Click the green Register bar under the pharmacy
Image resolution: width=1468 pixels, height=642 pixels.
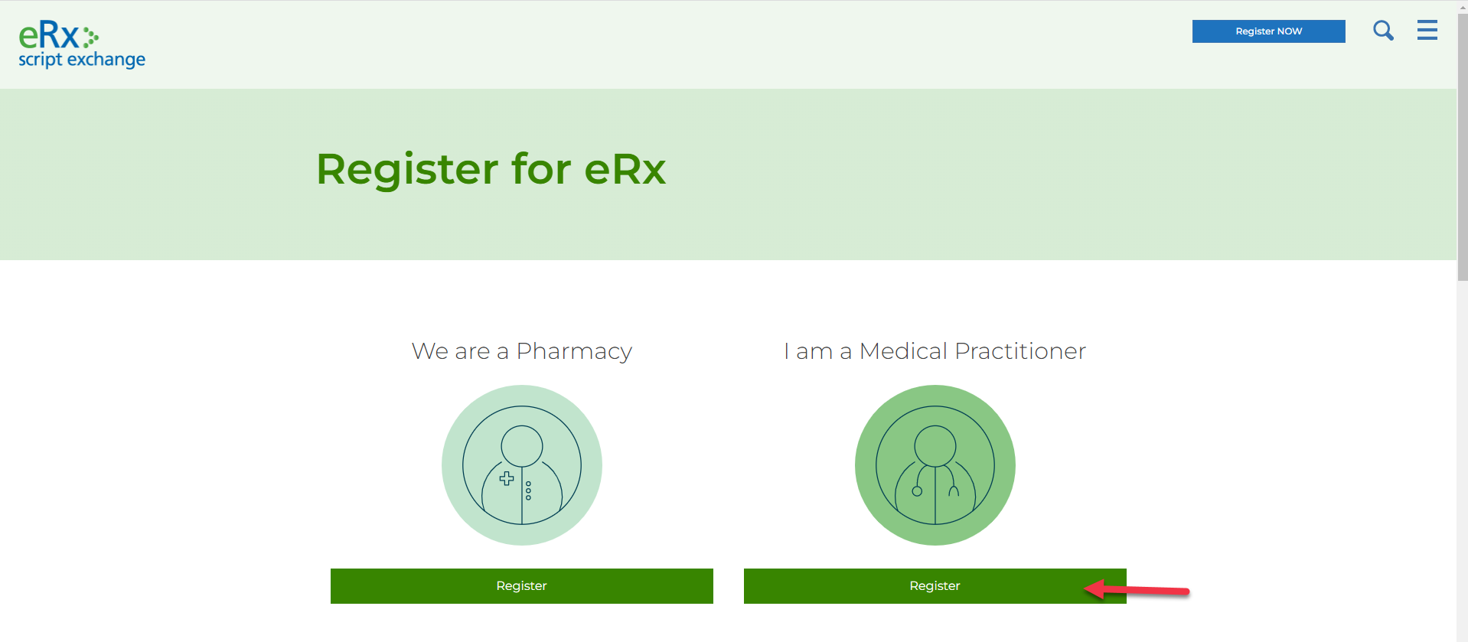click(x=521, y=585)
